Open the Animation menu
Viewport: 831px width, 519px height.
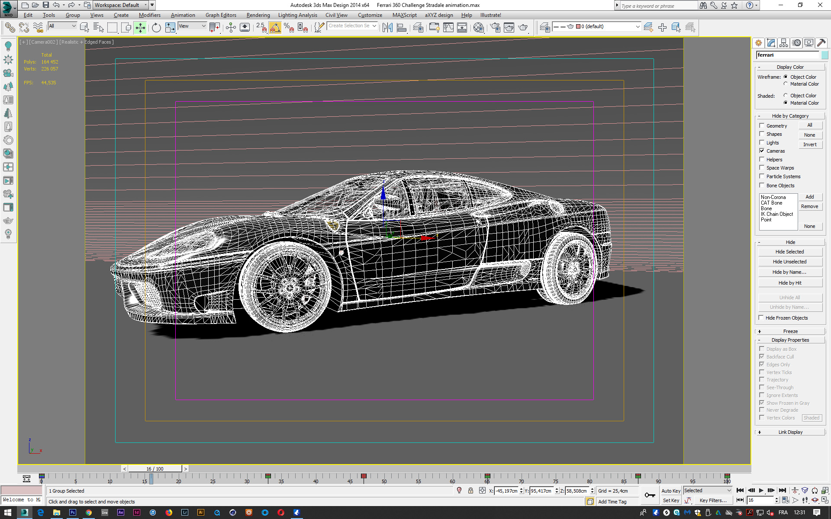pos(183,15)
